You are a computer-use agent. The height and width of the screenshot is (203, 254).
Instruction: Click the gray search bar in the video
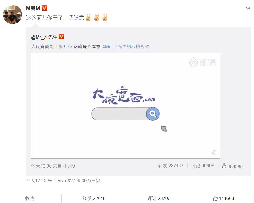coord(119,114)
